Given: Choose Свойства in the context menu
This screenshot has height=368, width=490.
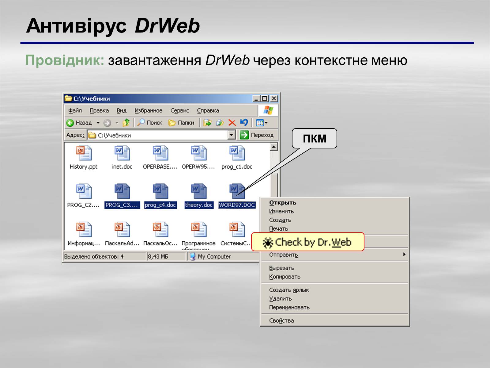Looking at the screenshot, I should click(335, 320).
